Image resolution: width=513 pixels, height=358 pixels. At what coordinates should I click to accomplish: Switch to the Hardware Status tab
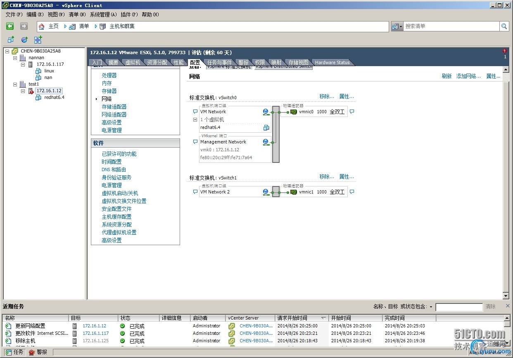click(x=332, y=62)
